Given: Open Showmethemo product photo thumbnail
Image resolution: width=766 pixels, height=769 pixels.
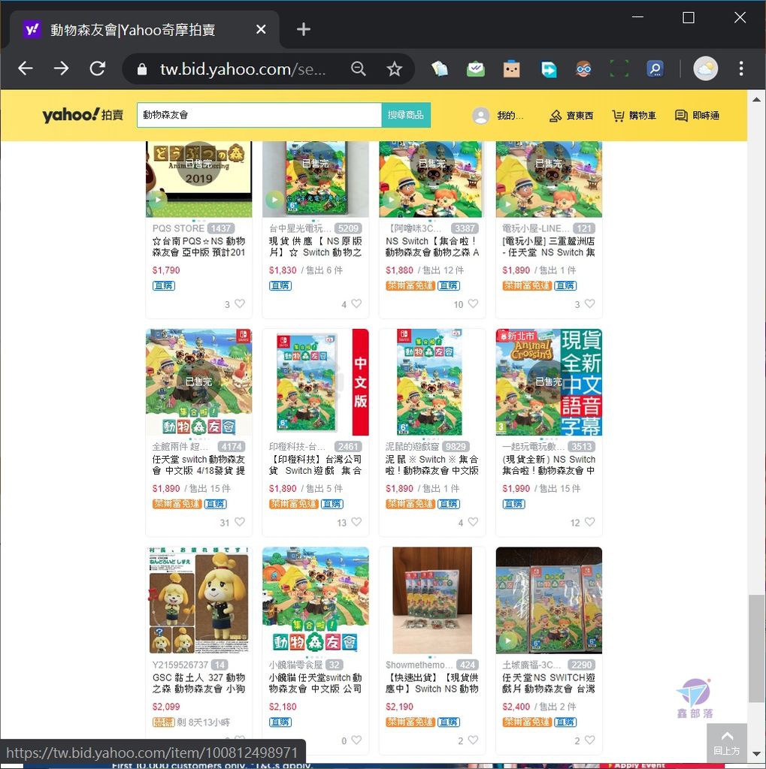Looking at the screenshot, I should click(432, 600).
